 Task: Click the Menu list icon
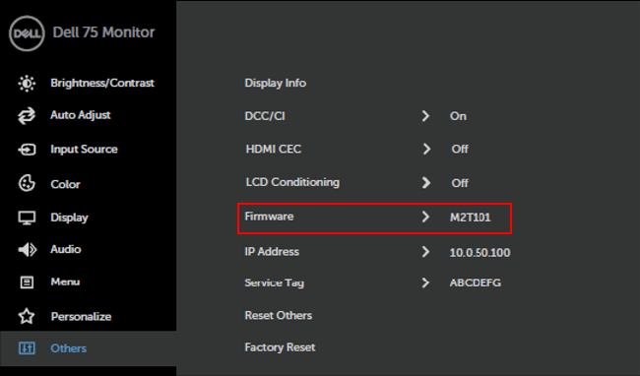(x=27, y=282)
